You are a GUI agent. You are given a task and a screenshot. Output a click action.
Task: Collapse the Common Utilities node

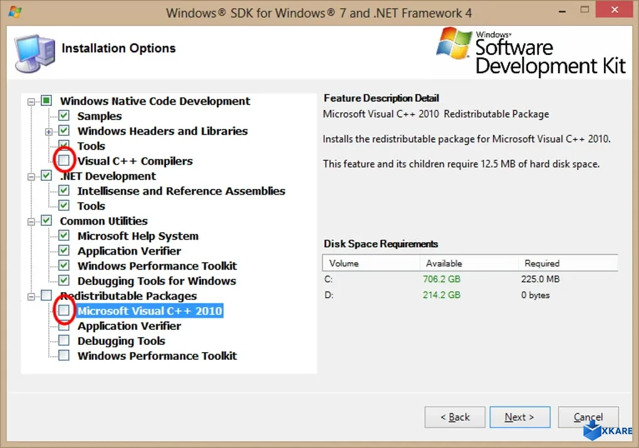click(31, 221)
